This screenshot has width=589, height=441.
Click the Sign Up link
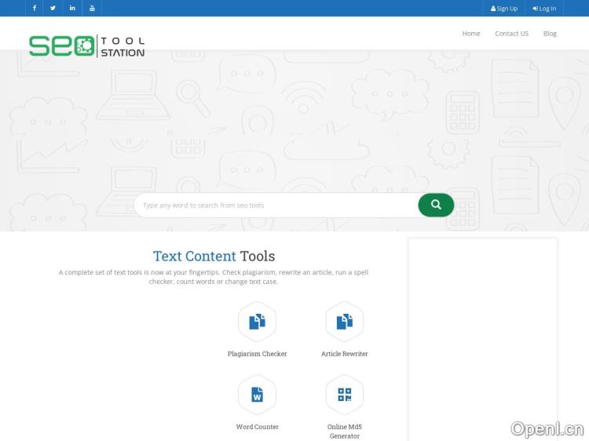pos(504,9)
